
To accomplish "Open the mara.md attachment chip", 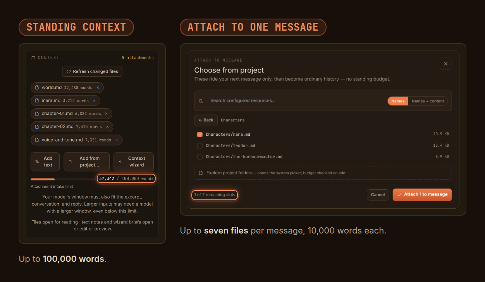I will point(65,100).
